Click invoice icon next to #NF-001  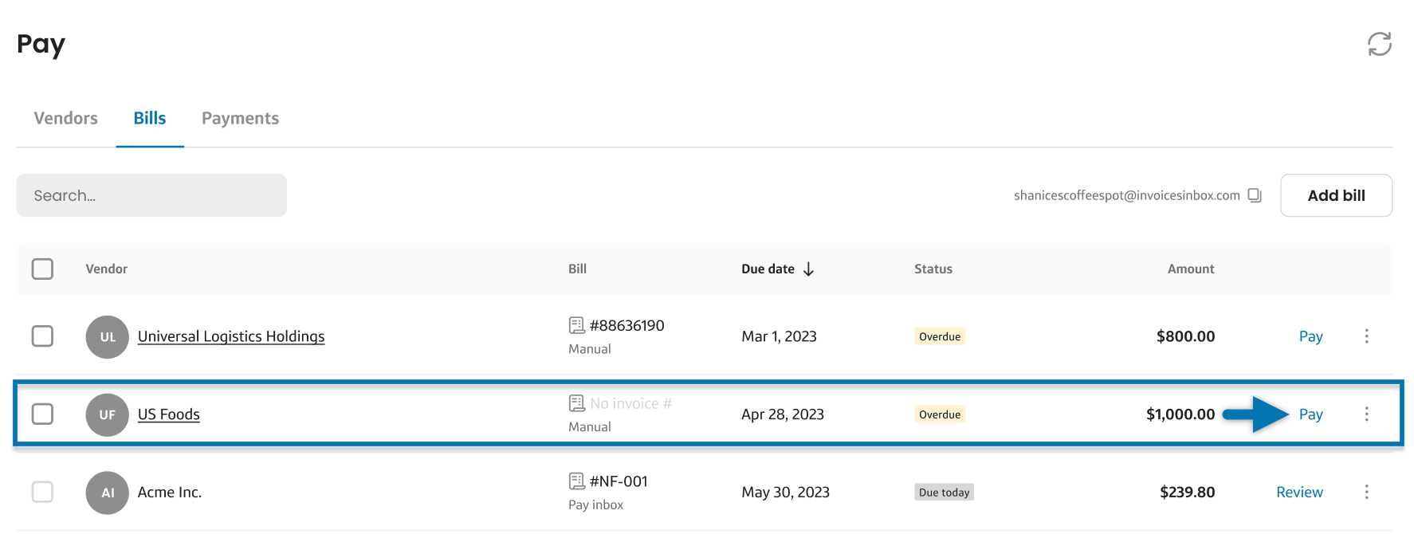pos(577,481)
